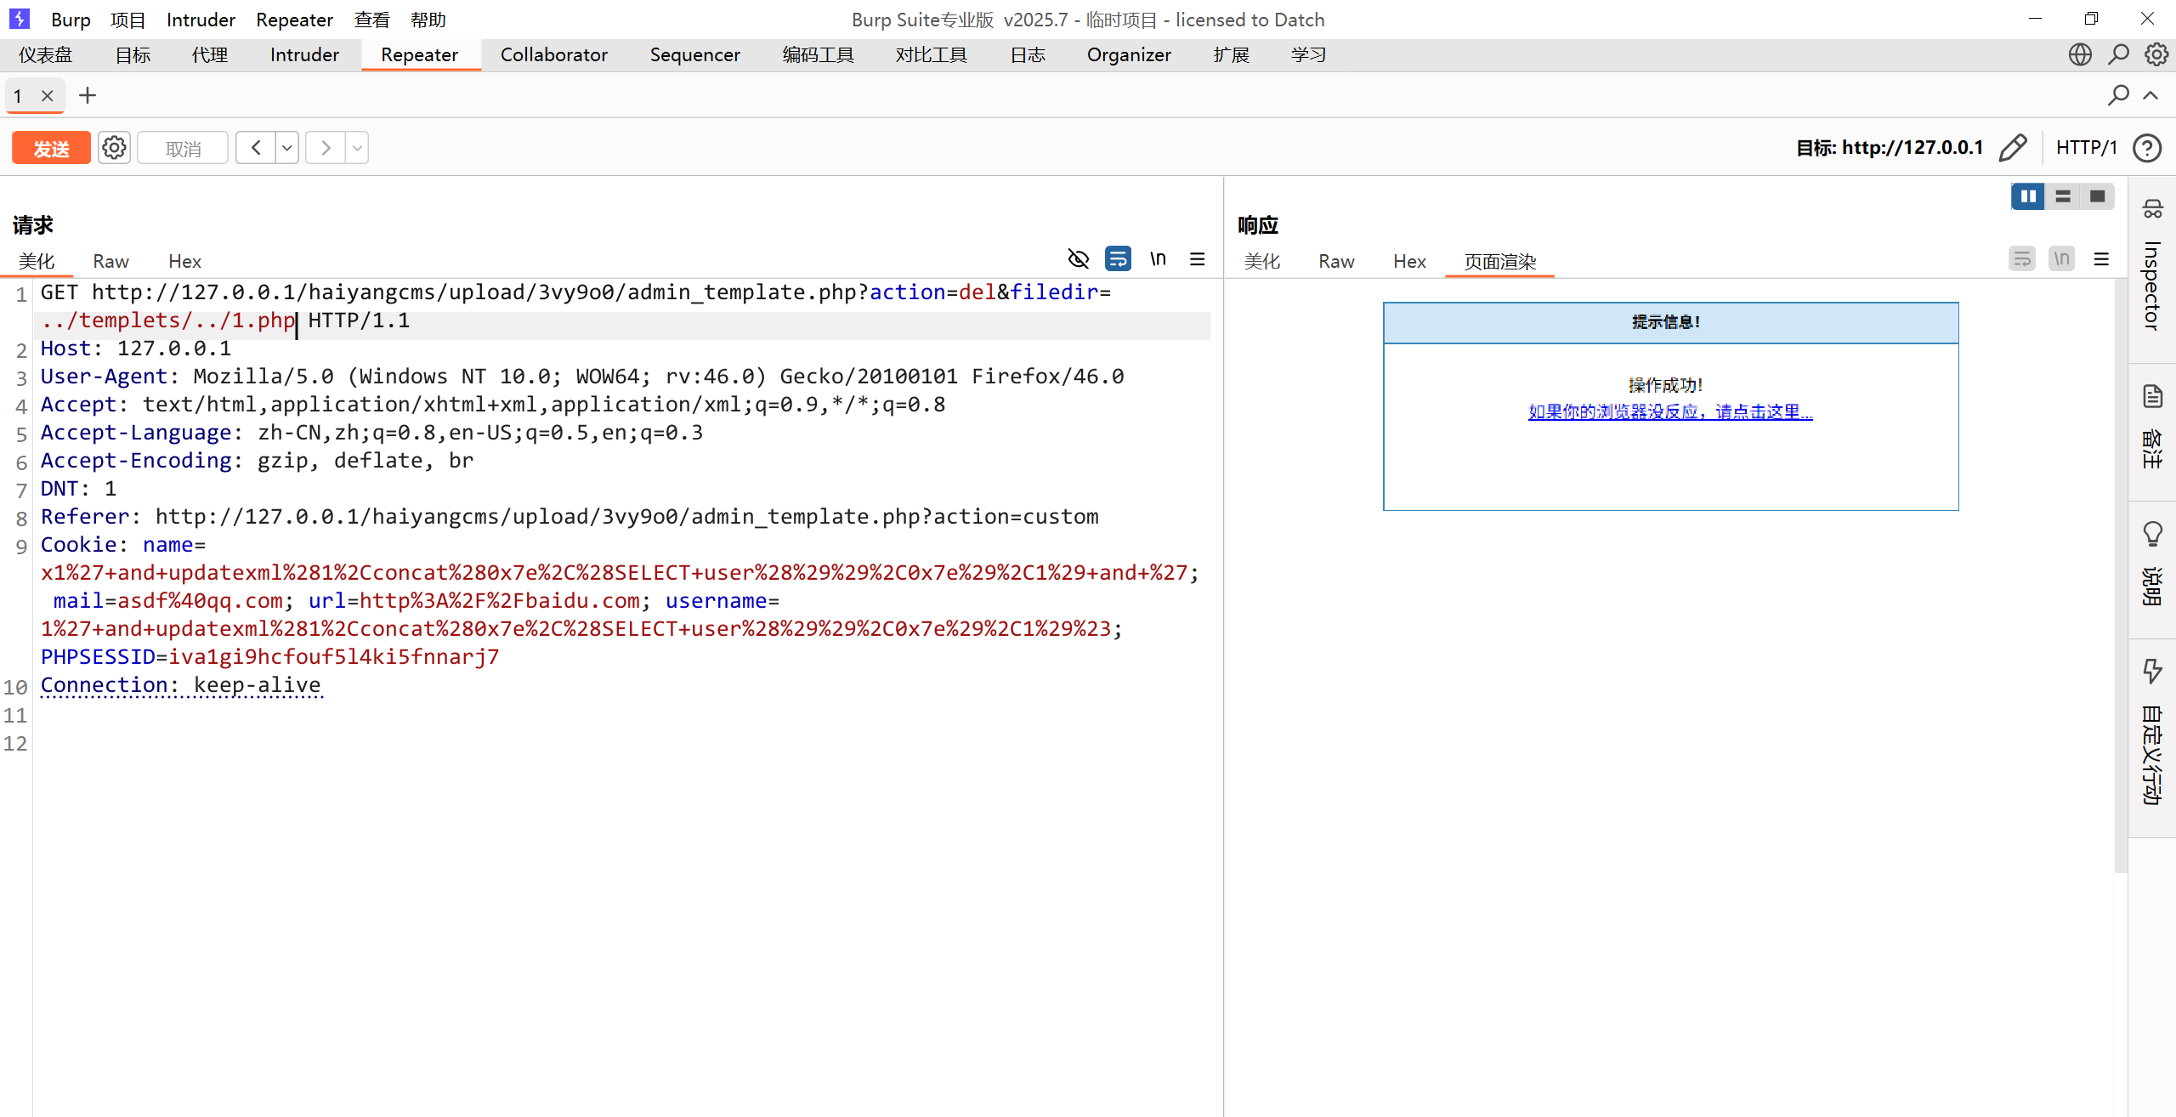Click the request pane hamburger menu icon
This screenshot has height=1117, width=2176.
point(1197,259)
